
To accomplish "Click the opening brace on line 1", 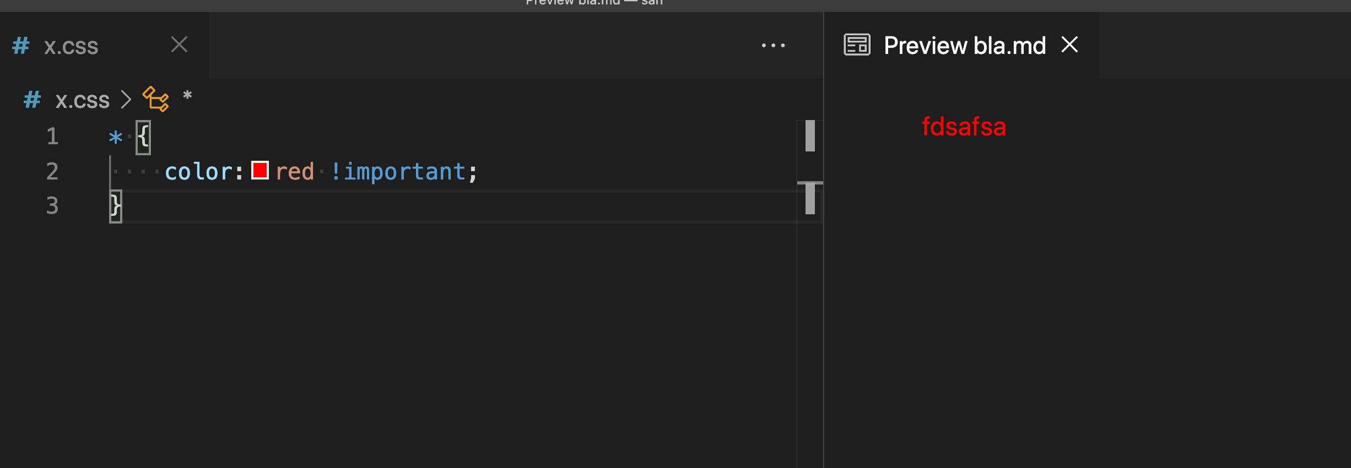I will (142, 136).
